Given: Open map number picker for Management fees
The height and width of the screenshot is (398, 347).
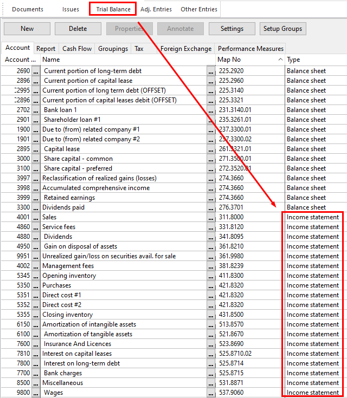Looking at the screenshot, I should pyautogui.click(x=211, y=266).
